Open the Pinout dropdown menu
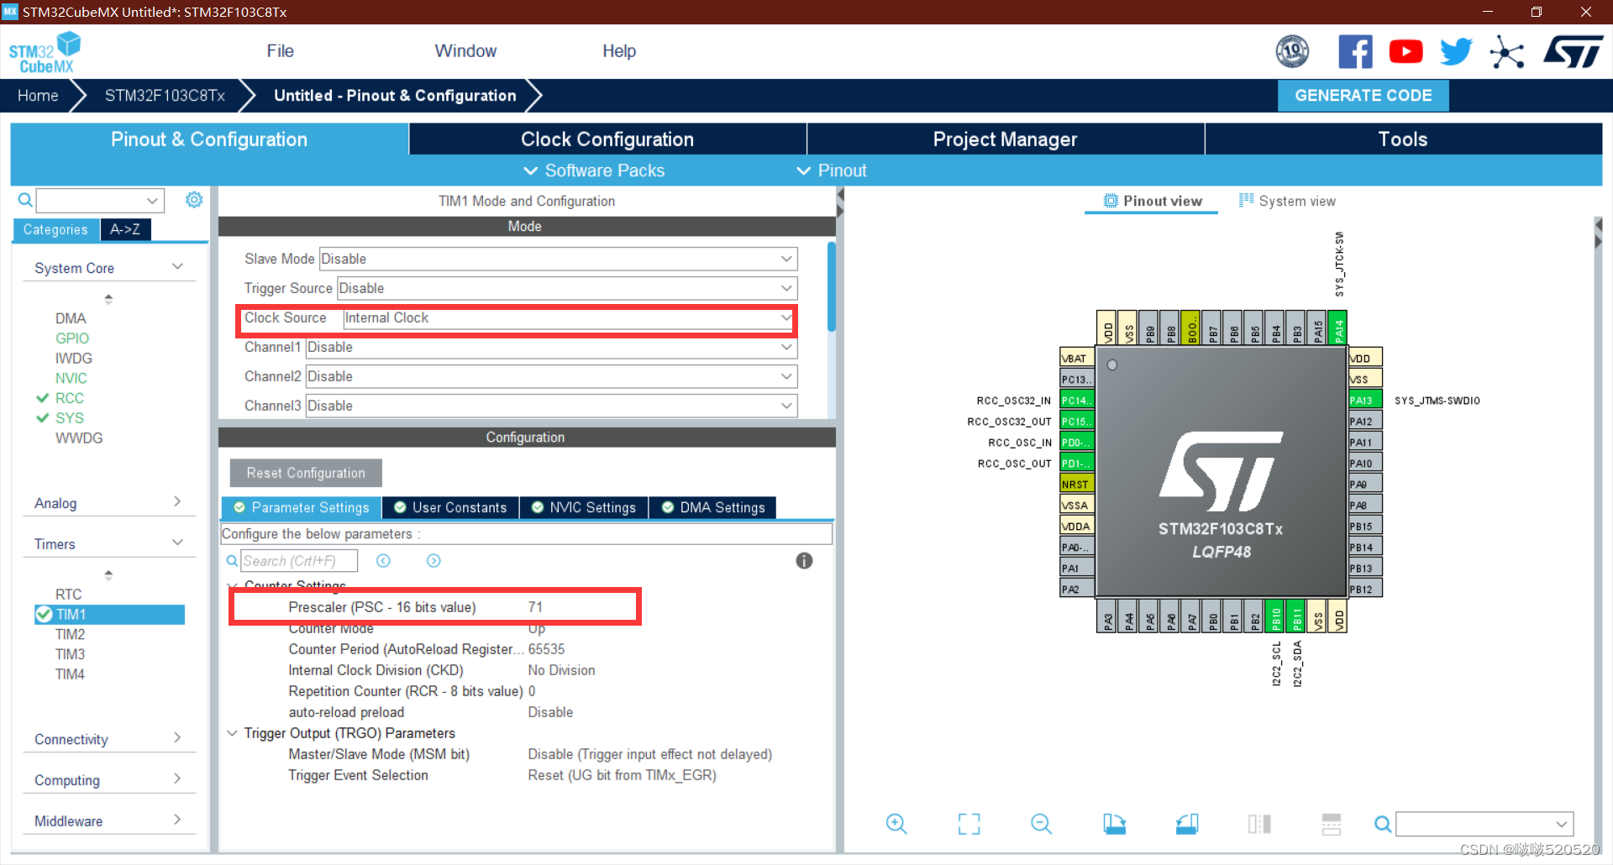Screen dimensions: 1613x865 pos(832,170)
